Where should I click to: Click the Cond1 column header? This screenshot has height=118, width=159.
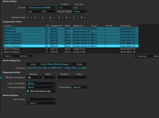98,26
